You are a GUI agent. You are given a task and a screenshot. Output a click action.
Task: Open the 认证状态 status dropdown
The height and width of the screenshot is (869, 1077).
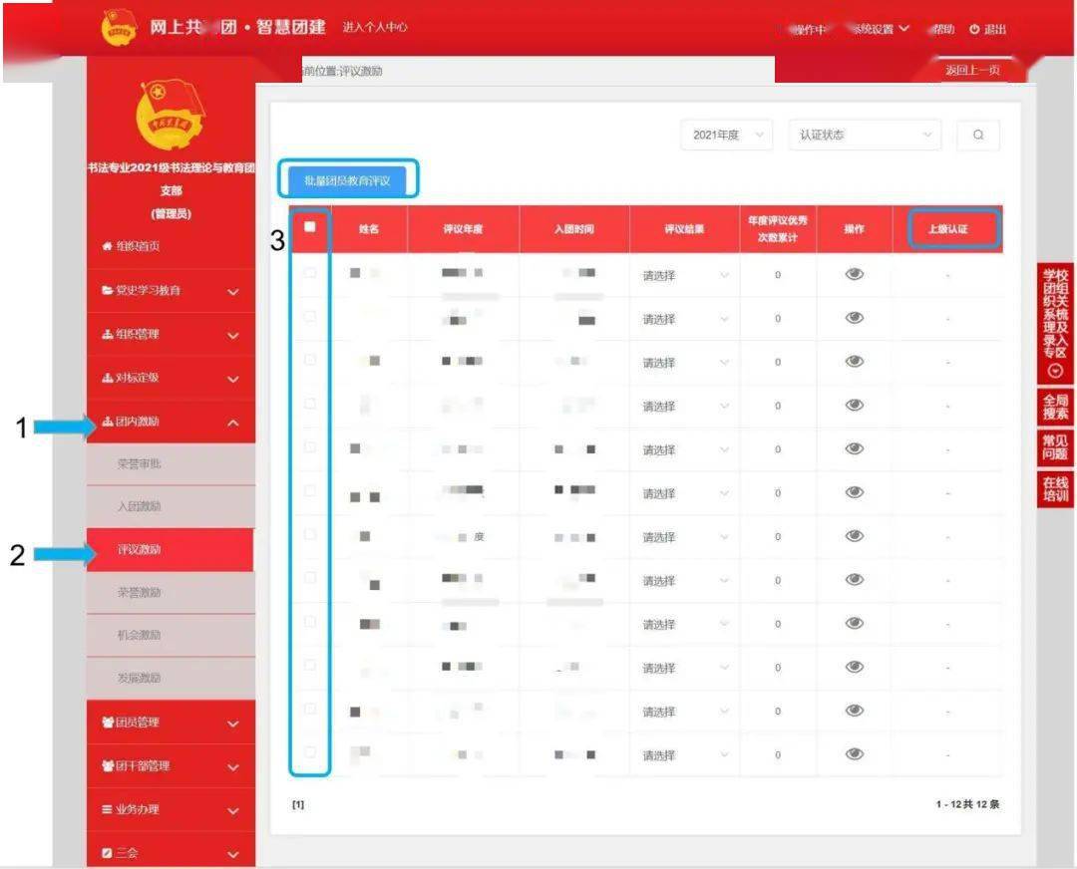pos(864,135)
